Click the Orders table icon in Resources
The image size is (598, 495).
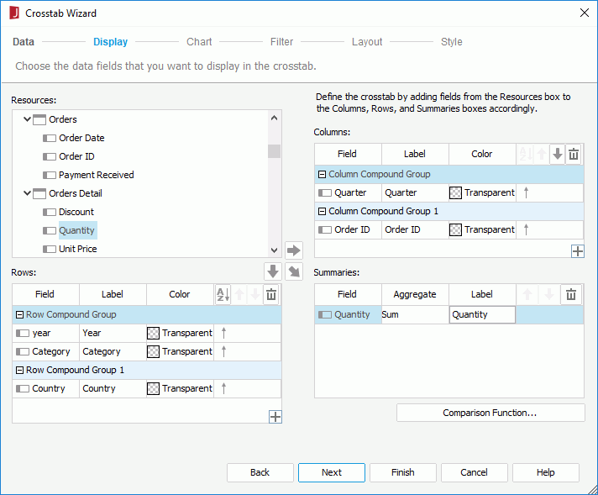(x=39, y=120)
